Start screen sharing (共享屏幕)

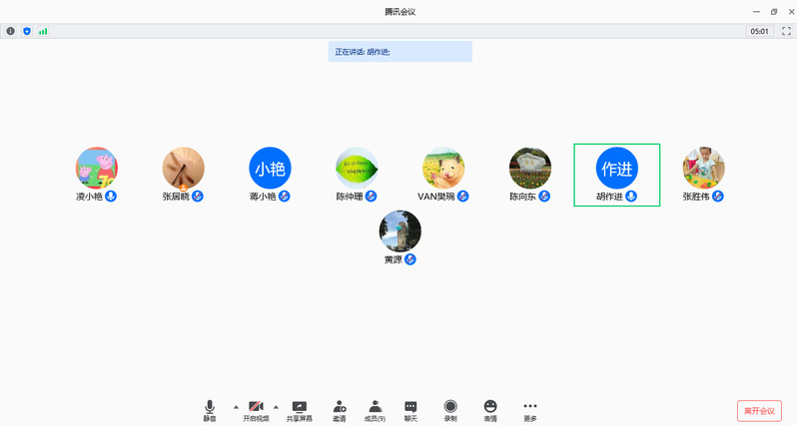pyautogui.click(x=299, y=410)
